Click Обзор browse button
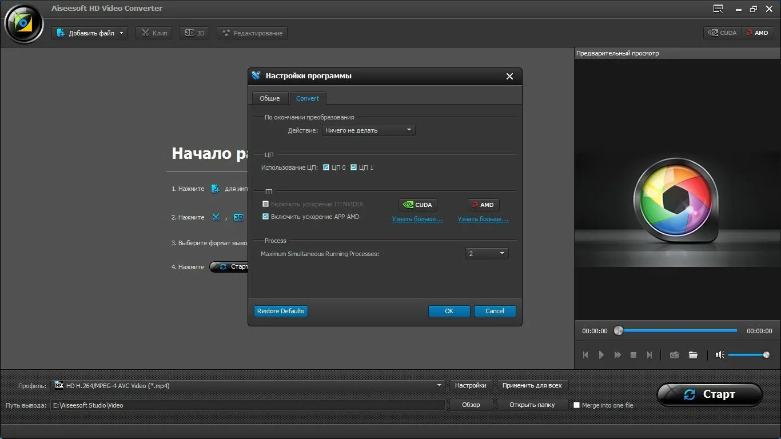Image resolution: width=781 pixels, height=439 pixels. point(471,405)
